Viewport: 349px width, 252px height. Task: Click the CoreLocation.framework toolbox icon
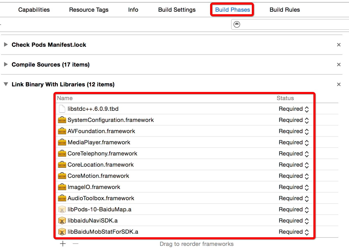pos(62,165)
